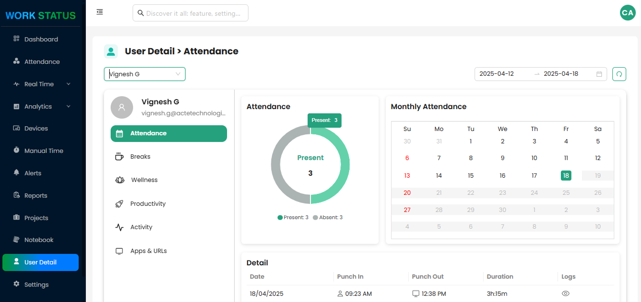Click the Devices icon in sidebar

pyautogui.click(x=16, y=128)
